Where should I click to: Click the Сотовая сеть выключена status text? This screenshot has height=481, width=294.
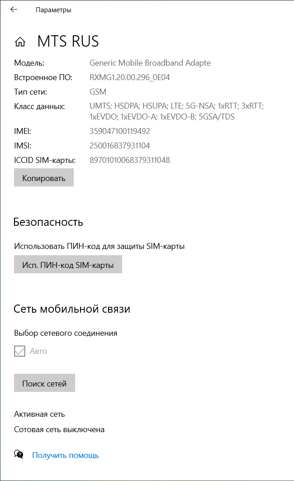click(59, 429)
